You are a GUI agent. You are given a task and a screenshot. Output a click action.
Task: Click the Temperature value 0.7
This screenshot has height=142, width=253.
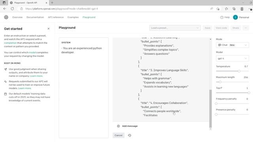tap(246, 66)
